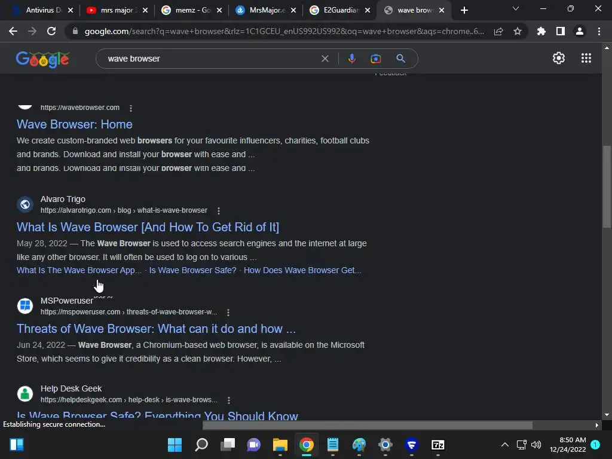Open What Is The Wave Browser App sublink

tap(79, 270)
